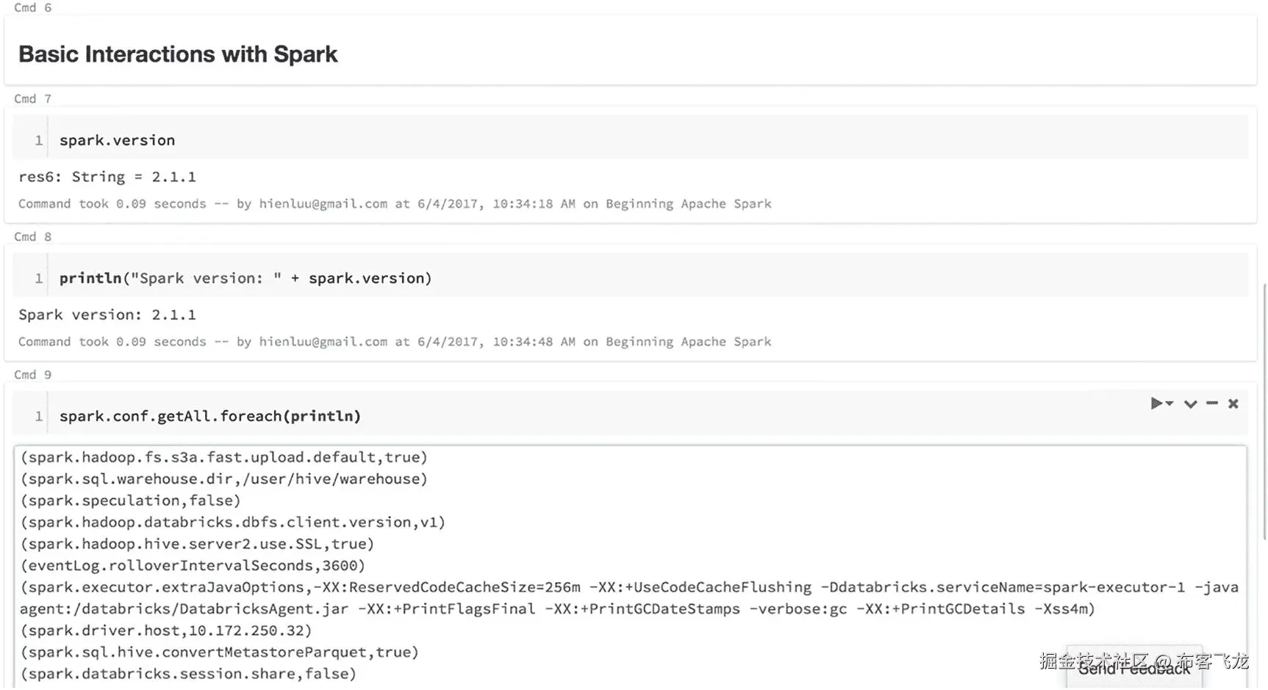This screenshot has height=690, width=1268.
Task: Delete the Cmd 9 cell
Action: coord(1233,403)
